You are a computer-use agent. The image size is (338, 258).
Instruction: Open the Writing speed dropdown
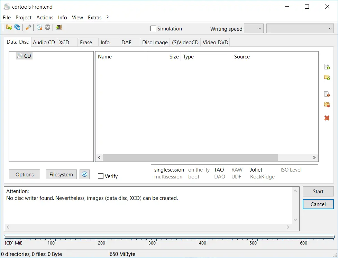[x=254, y=29]
